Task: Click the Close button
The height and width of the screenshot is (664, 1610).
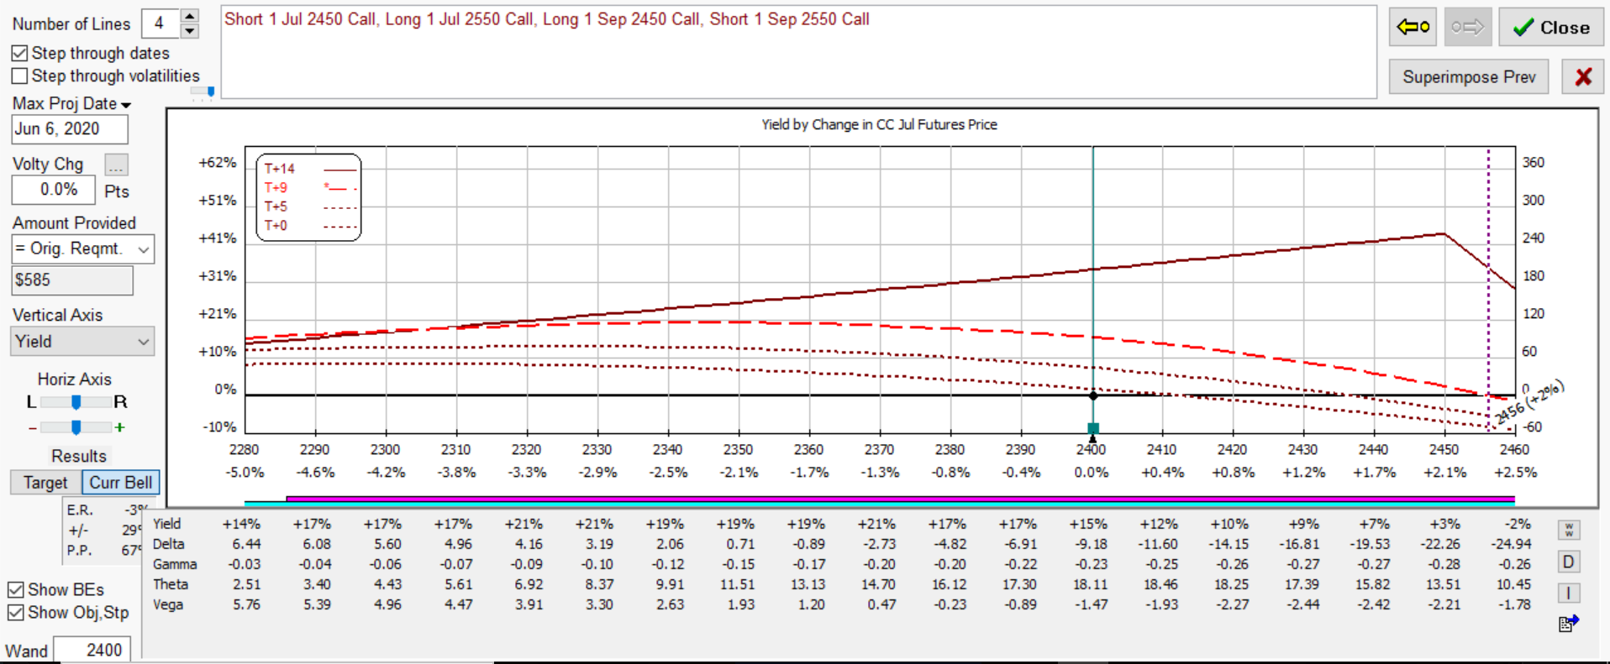Action: click(x=1551, y=27)
